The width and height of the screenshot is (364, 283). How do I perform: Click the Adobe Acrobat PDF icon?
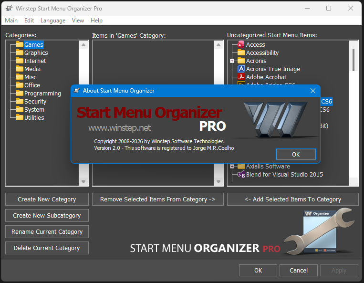(241, 77)
